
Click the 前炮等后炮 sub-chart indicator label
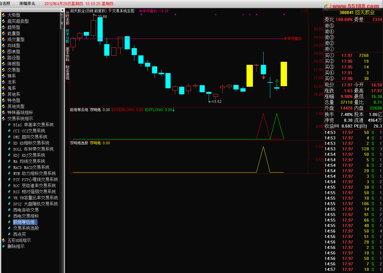(x=79, y=110)
